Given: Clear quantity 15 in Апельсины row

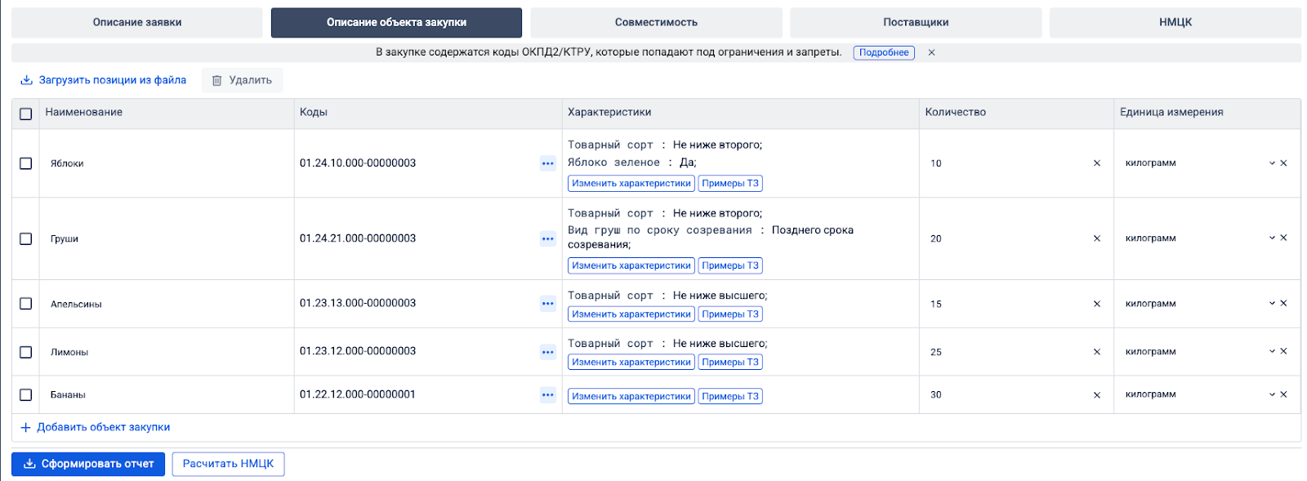Looking at the screenshot, I should pos(1096,304).
